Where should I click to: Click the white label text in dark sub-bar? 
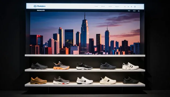coord(41,11)
